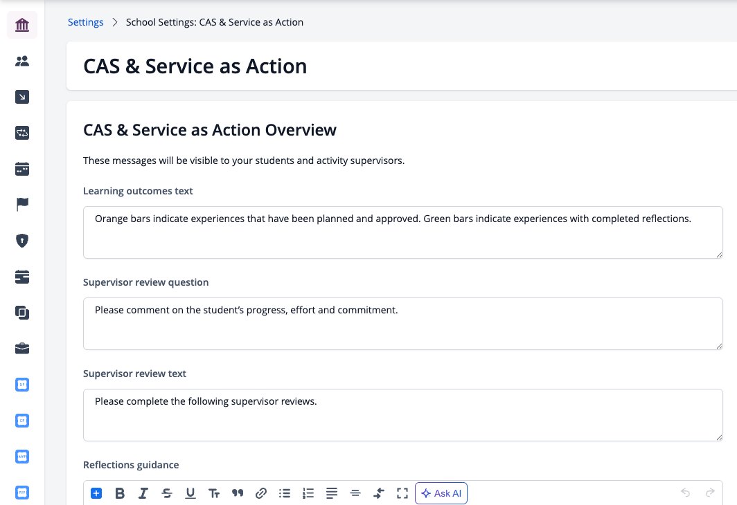Click the school building icon in sidebar
Screen dimensions: 737x505
pos(22,25)
